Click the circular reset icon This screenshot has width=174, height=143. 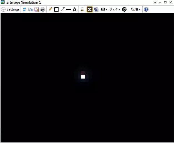(124, 9)
